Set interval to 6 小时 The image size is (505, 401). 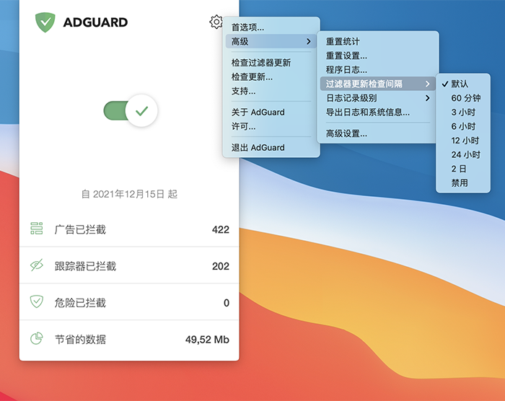pos(463,127)
